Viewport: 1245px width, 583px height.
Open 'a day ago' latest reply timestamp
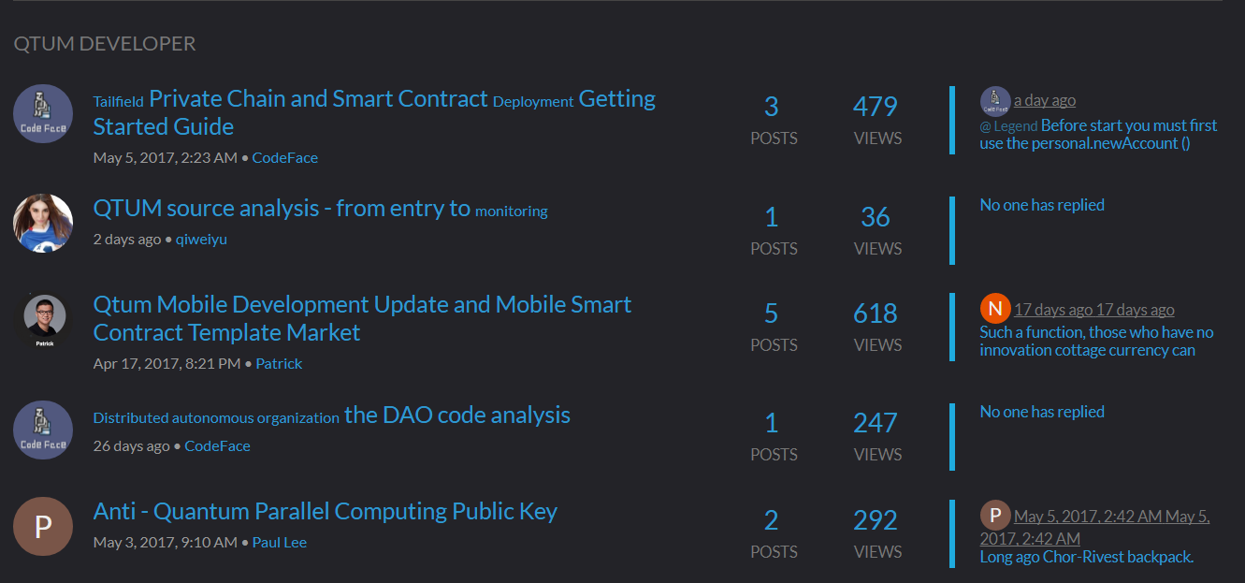pyautogui.click(x=1045, y=100)
